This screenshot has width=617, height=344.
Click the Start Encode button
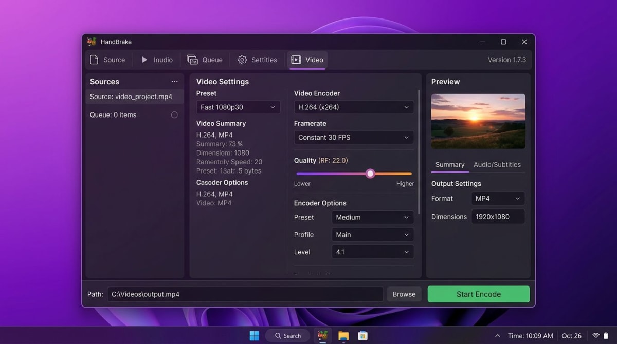pyautogui.click(x=479, y=294)
